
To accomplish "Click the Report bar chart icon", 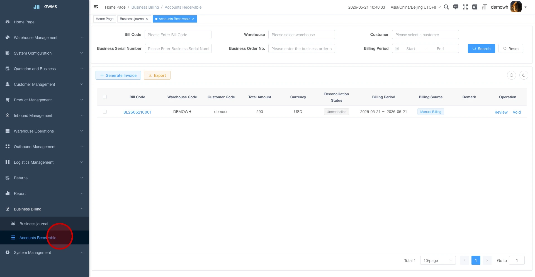I will tap(8, 193).
